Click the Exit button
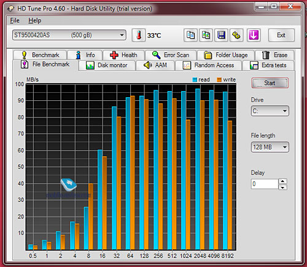Viewport: 307px width, 267px height. tap(281, 35)
